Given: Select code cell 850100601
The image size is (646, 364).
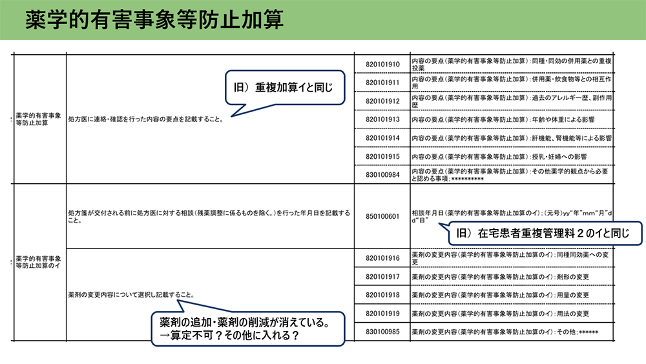Looking at the screenshot, I should (382, 216).
